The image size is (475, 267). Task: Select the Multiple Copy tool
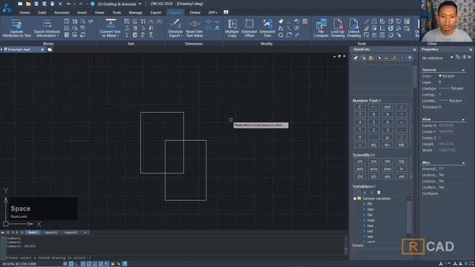pyautogui.click(x=232, y=28)
